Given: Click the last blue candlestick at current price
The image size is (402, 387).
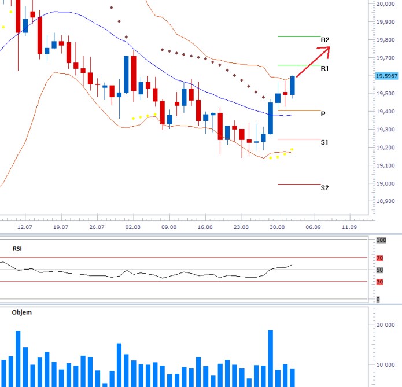Looking at the screenshot, I should pyautogui.click(x=292, y=86).
